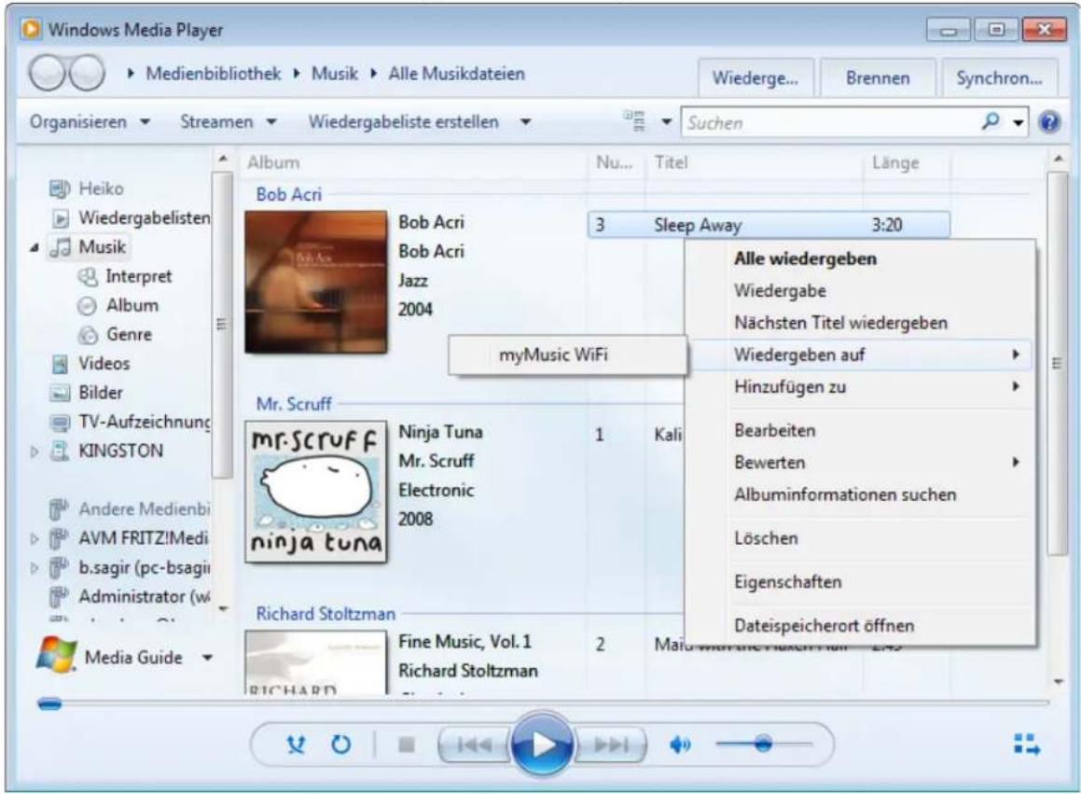1081x794 pixels.
Task: Switch to the Synchronisieren tab
Action: pos(999,78)
